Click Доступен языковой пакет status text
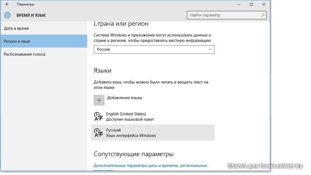 130,119
